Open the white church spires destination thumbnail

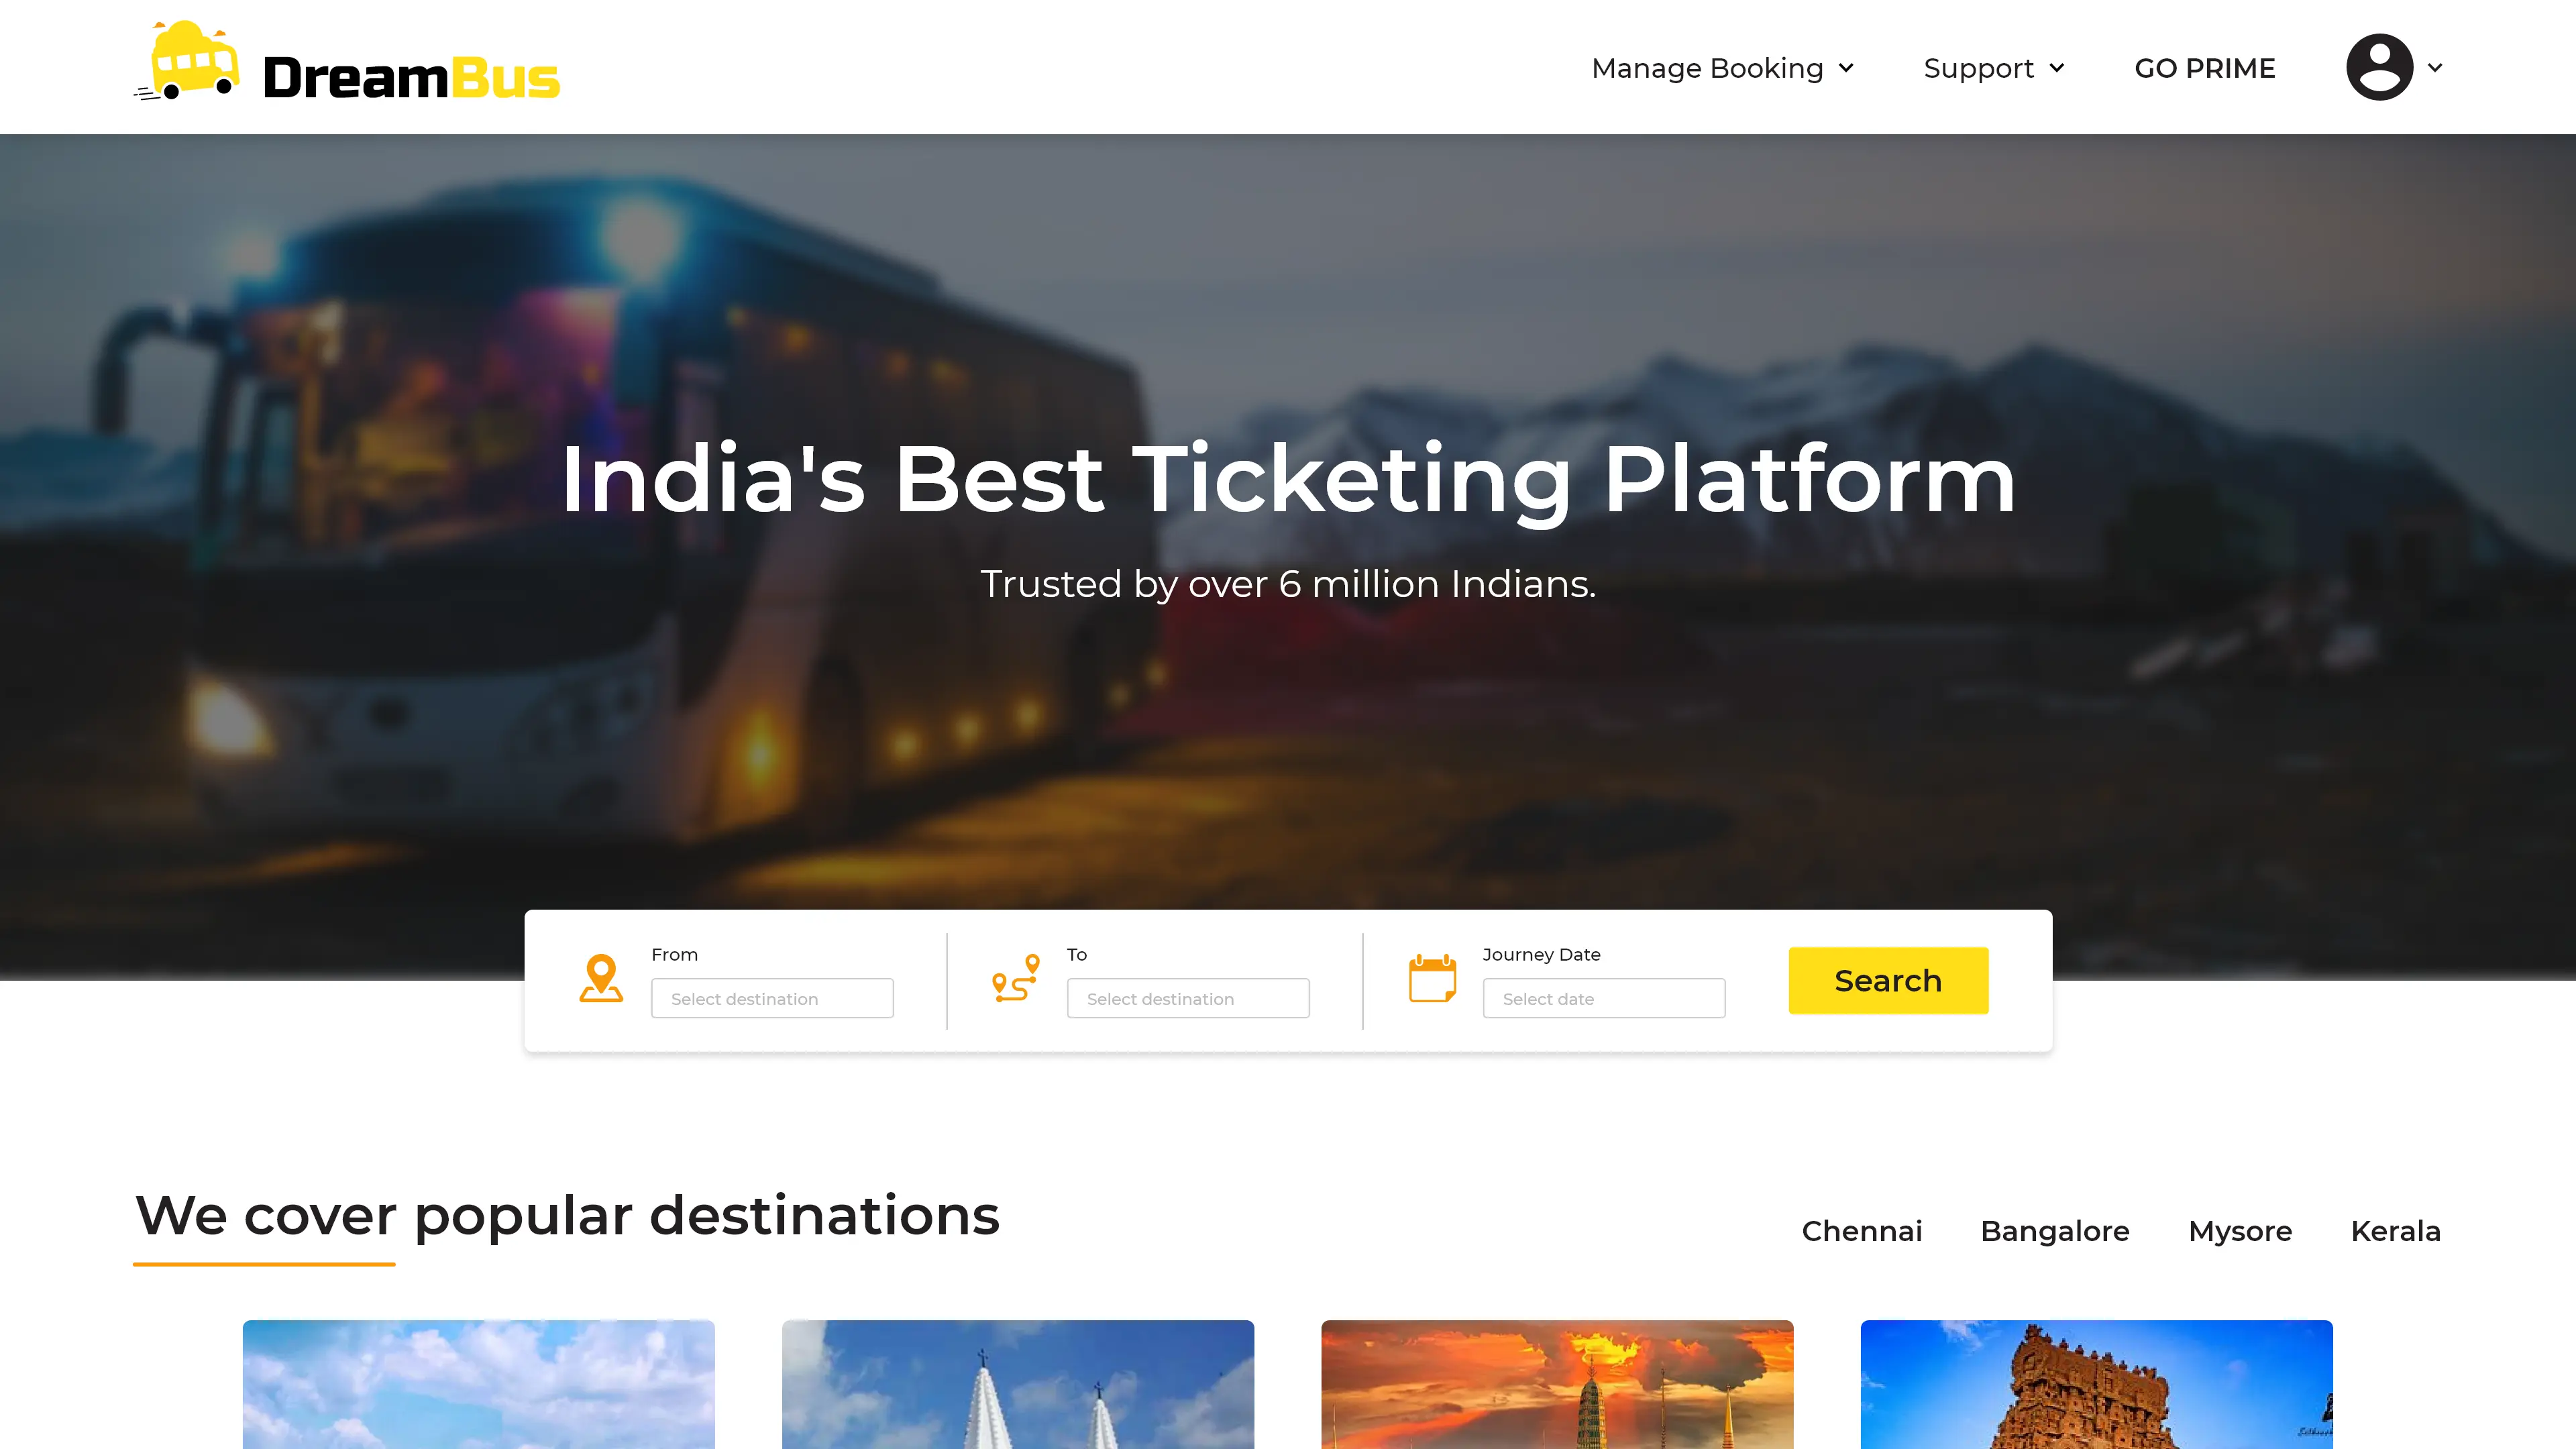[x=1018, y=1384]
